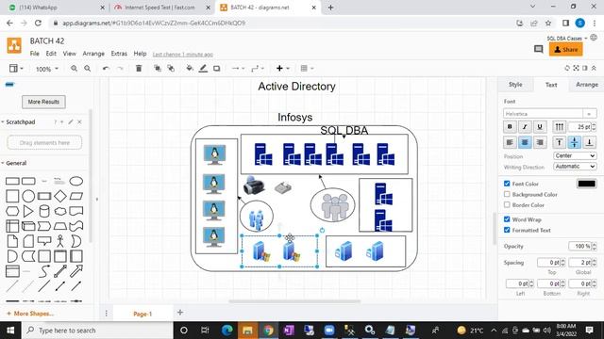Image resolution: width=604 pixels, height=339 pixels.
Task: Bring selection to front icon
Action: (x=158, y=69)
